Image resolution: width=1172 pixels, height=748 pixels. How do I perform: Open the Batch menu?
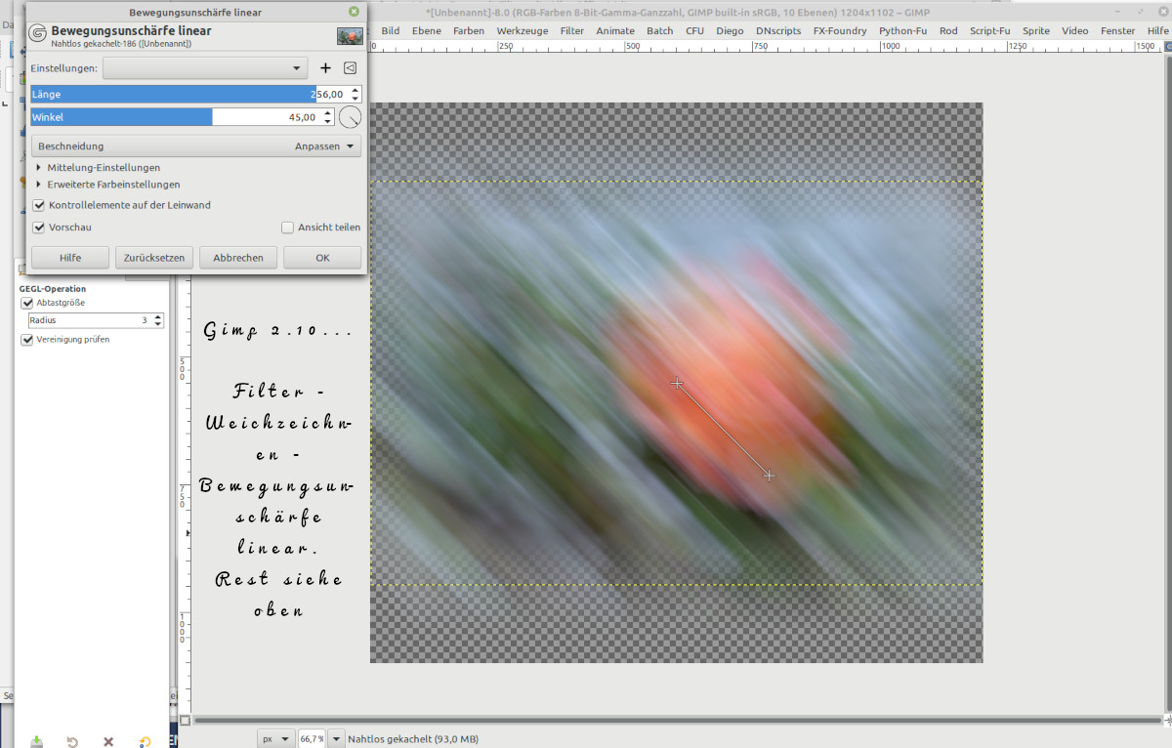[660, 30]
